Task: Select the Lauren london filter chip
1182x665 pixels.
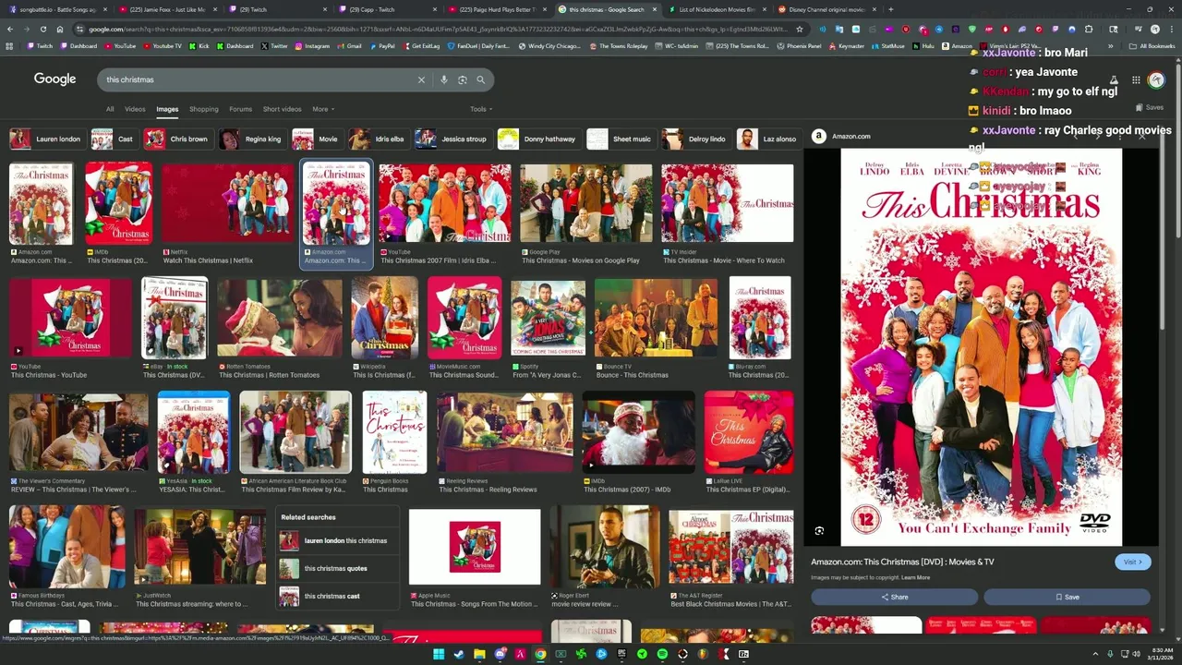Action: coord(47,139)
